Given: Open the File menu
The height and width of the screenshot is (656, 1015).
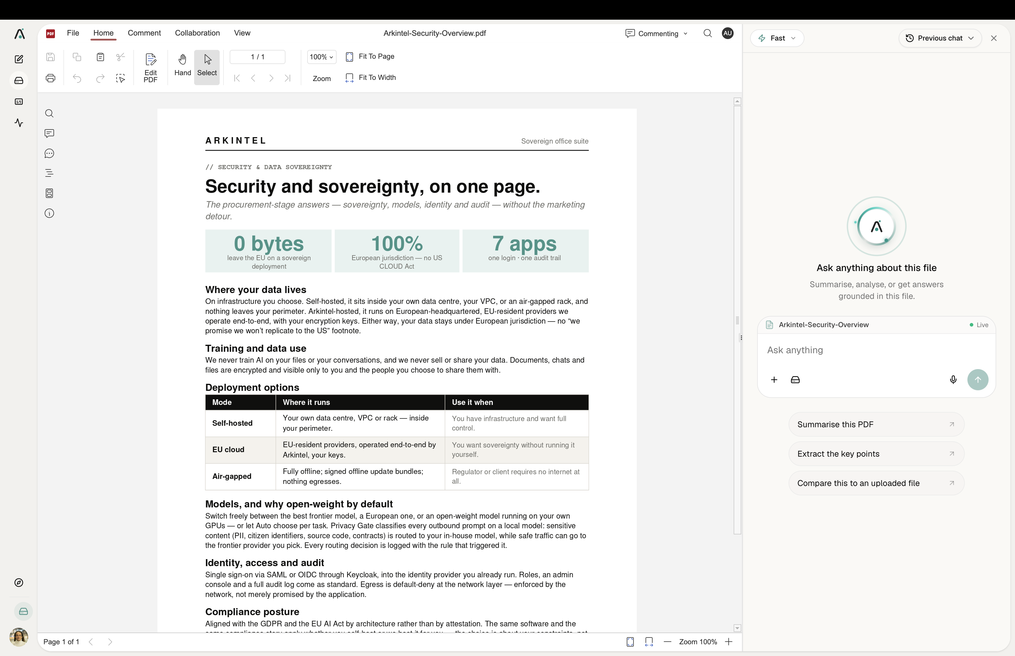Looking at the screenshot, I should click(x=73, y=33).
